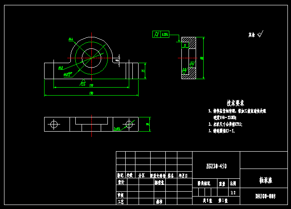The image size is (291, 209).
Task: Click the 签名 column header
Action: 171,175
